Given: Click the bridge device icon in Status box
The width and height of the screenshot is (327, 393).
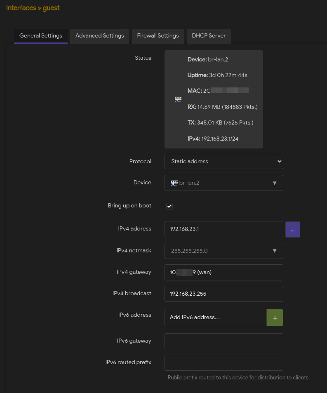Looking at the screenshot, I should (178, 99).
